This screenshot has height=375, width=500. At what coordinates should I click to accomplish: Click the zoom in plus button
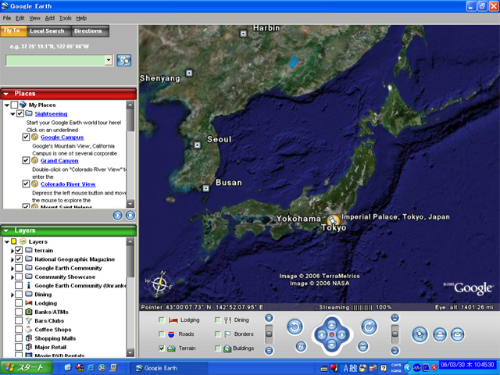(269, 318)
